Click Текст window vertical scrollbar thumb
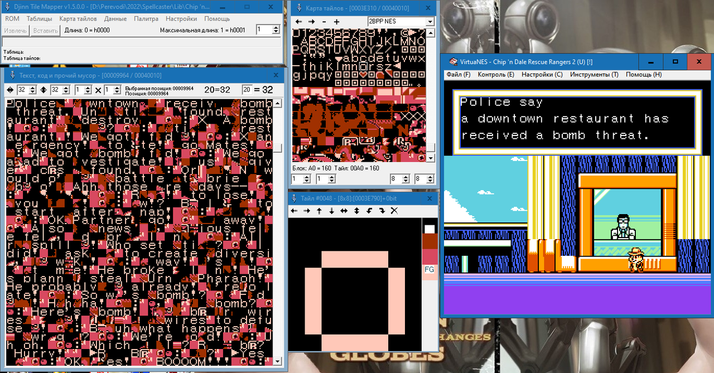Image resolution: width=714 pixels, height=373 pixels. 277,148
